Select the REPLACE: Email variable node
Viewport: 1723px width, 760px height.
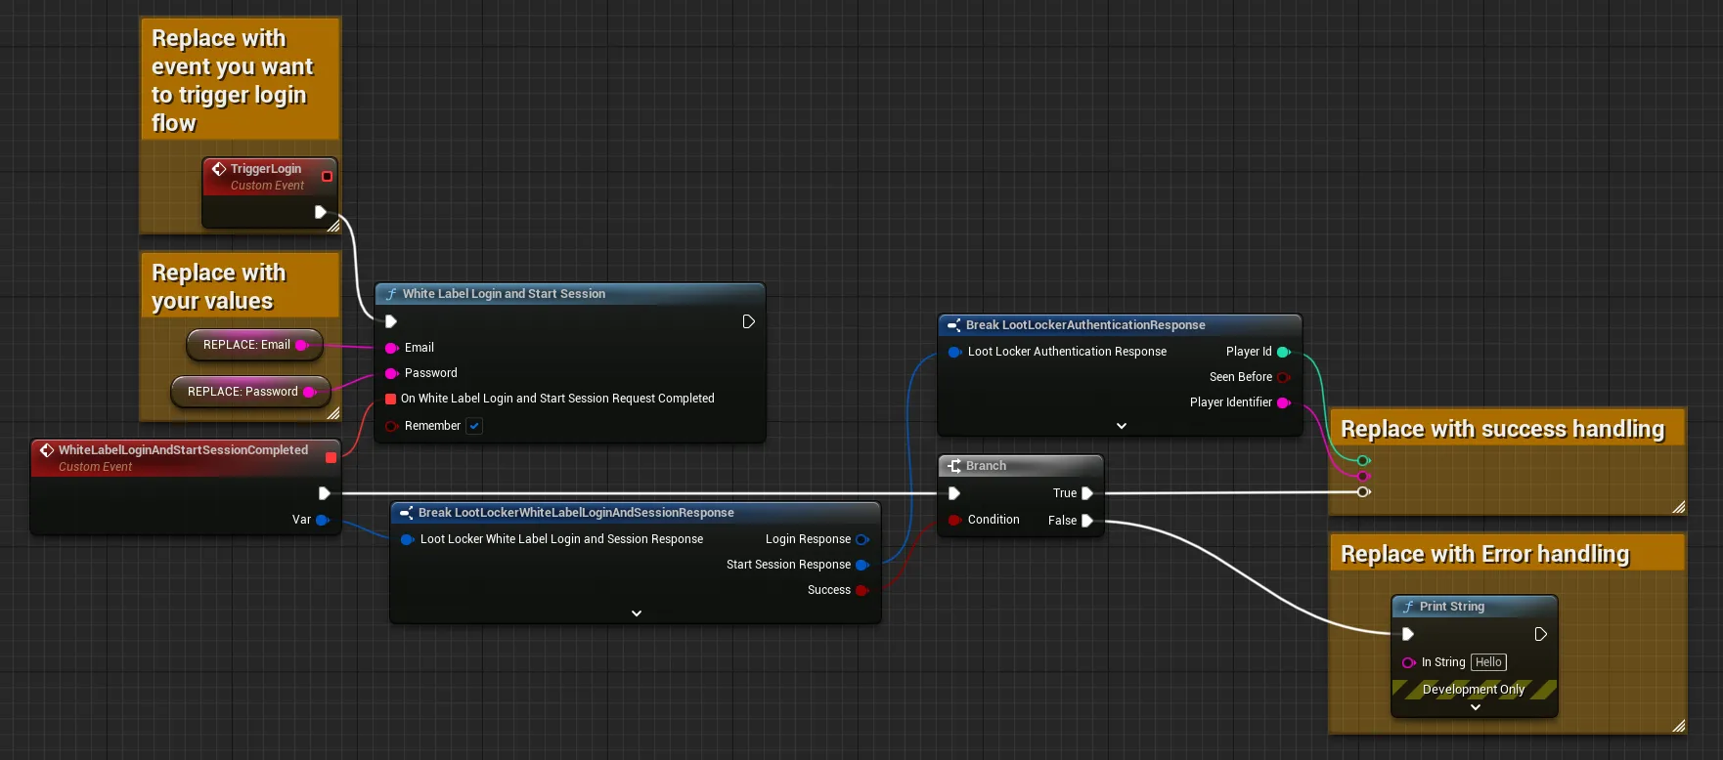click(254, 345)
